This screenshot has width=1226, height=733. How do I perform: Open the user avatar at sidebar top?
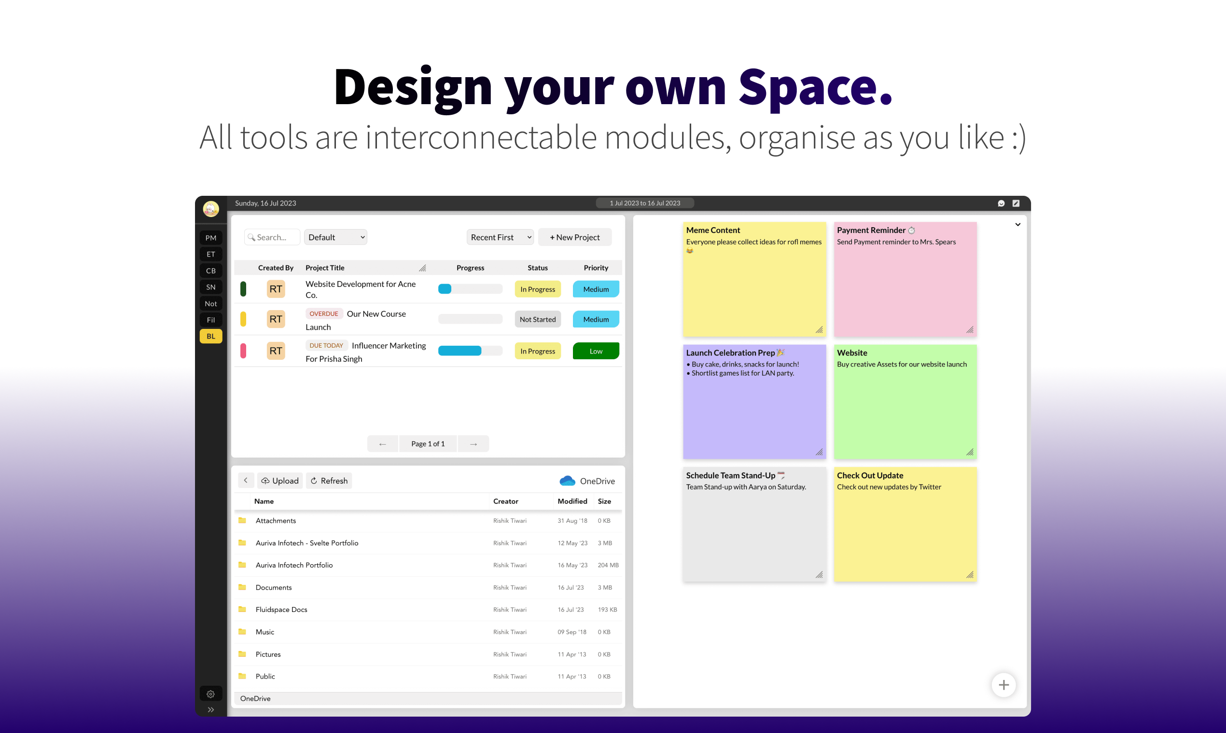pyautogui.click(x=210, y=209)
